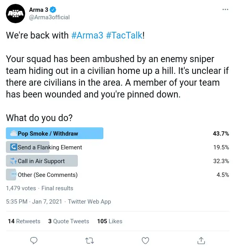Click the share upload icon
The image size is (235, 250).
click(x=201, y=241)
